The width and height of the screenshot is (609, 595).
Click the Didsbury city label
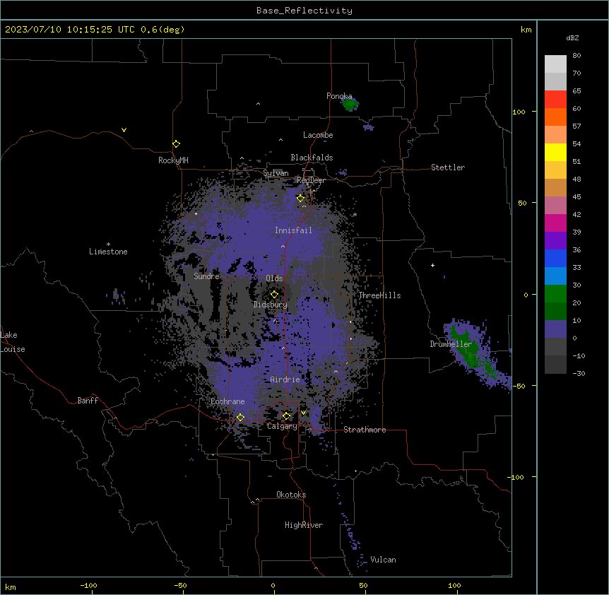coord(271,305)
